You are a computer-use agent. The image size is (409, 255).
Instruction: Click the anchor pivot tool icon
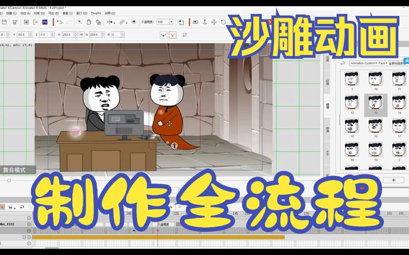click(205, 22)
